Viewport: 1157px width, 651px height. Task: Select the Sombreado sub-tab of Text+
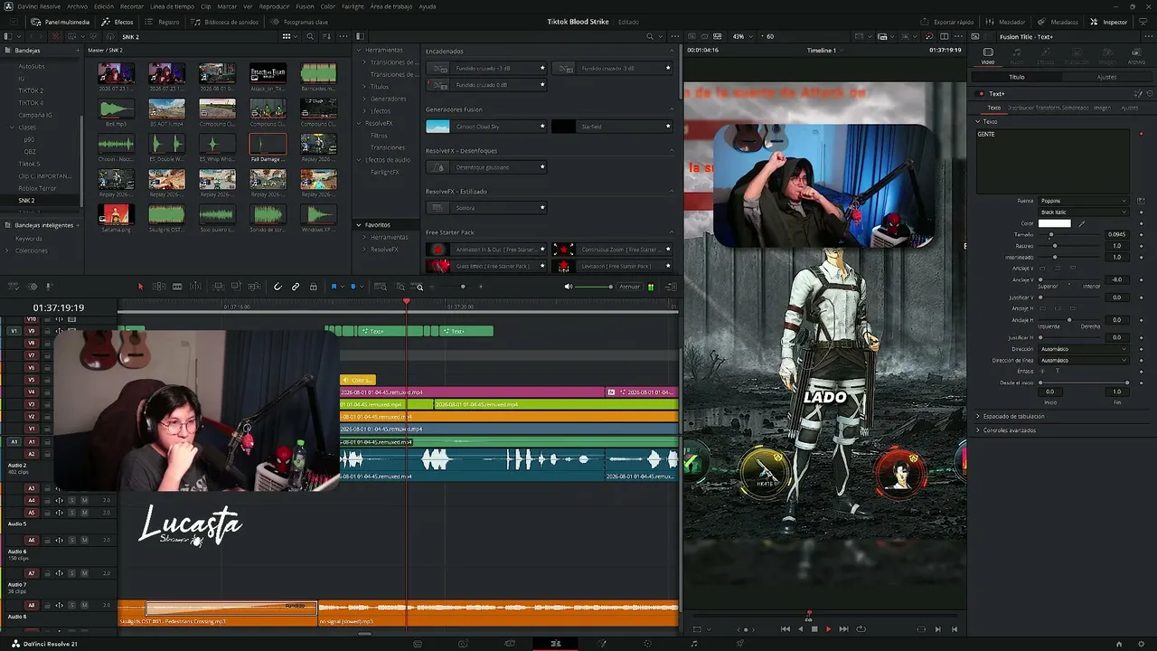[x=1074, y=108]
